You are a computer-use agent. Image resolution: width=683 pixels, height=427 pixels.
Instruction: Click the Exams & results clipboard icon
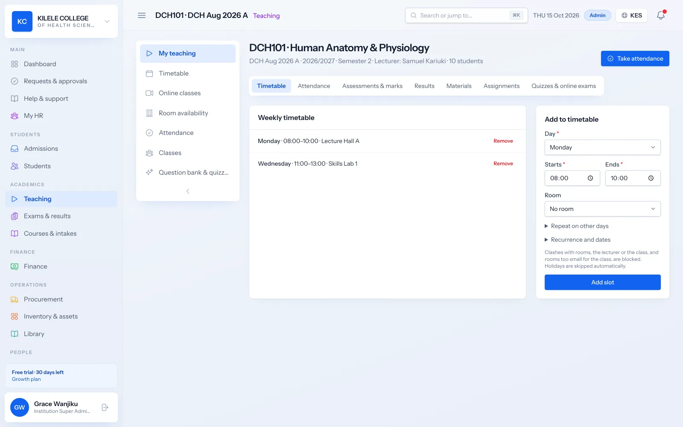pyautogui.click(x=15, y=216)
